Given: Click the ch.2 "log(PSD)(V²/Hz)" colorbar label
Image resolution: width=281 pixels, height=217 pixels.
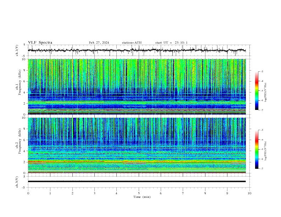Looking at the screenshot, I should pos(266,151).
